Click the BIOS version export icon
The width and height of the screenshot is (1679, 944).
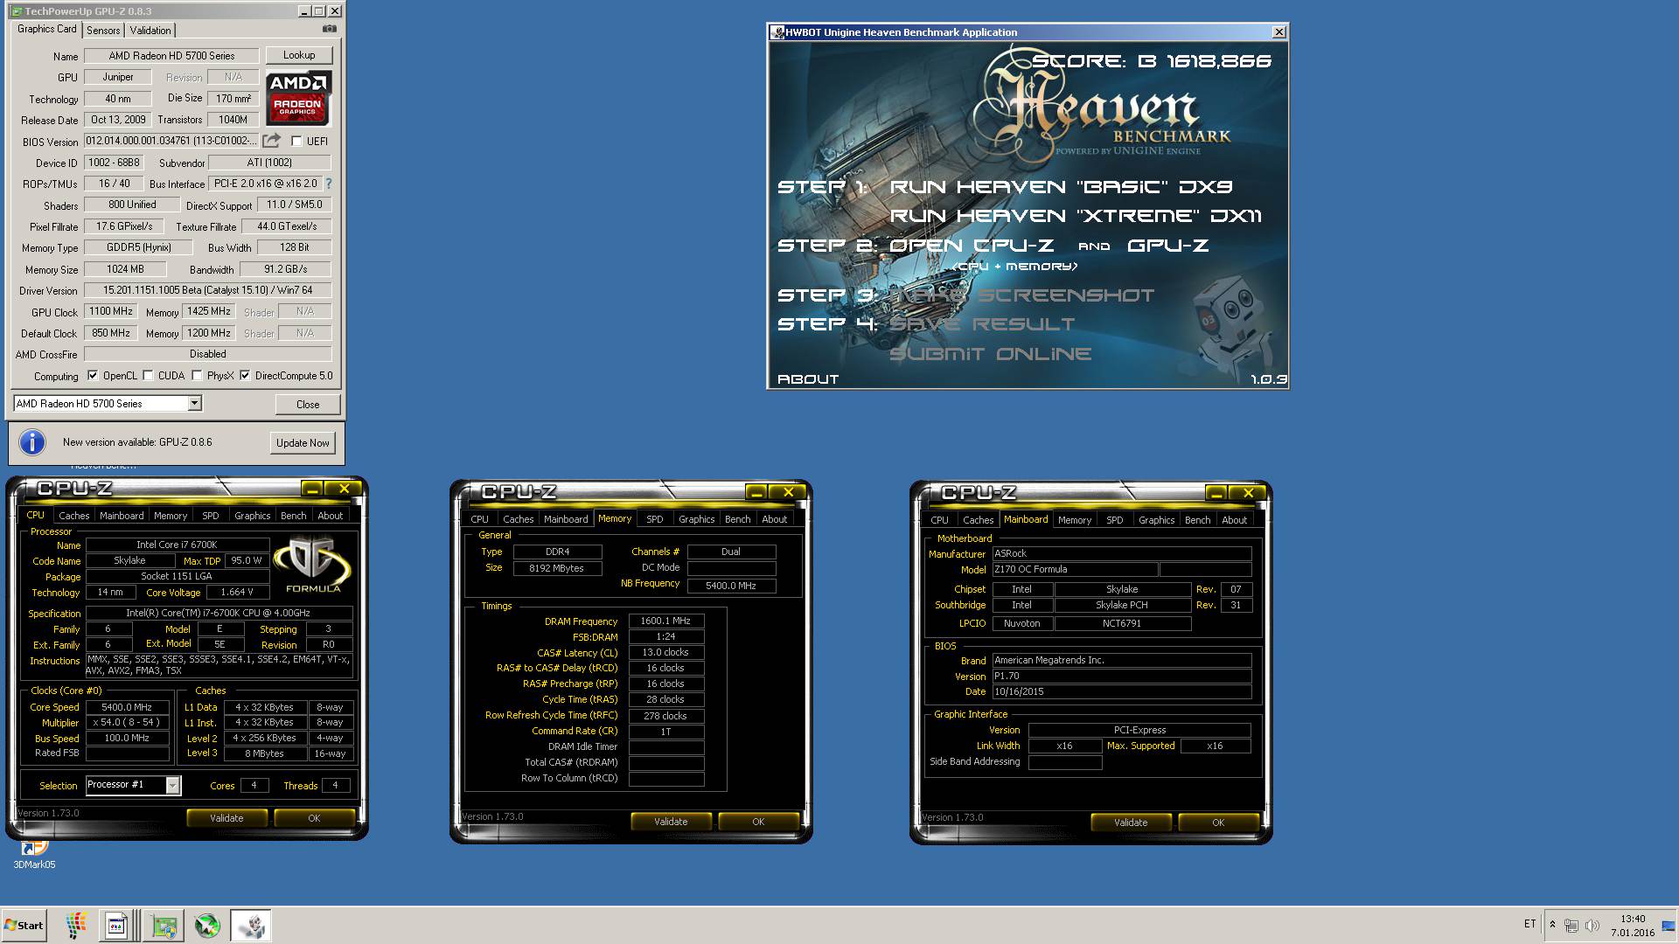pyautogui.click(x=272, y=141)
